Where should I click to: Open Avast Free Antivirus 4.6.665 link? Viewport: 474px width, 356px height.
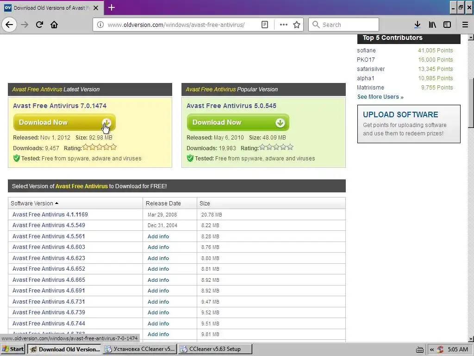click(49, 280)
